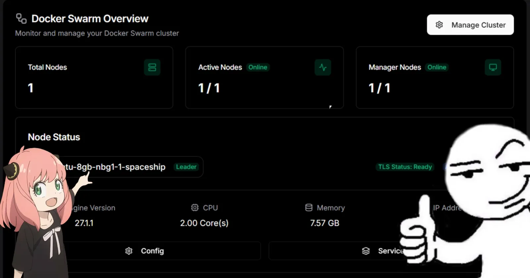Click the Docker Swarm Overview header icon
This screenshot has width=530, height=278.
[x=21, y=19]
